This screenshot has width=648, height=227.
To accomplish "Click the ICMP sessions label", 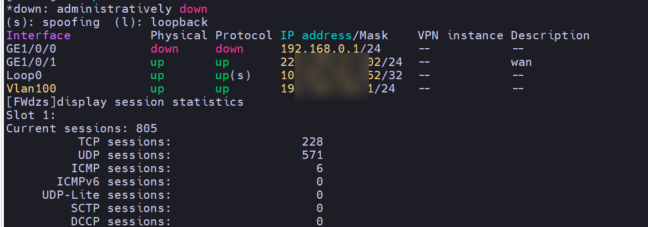I will (x=121, y=168).
